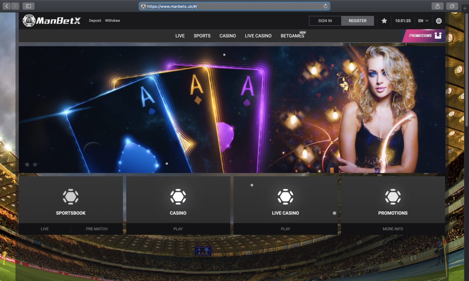
Task: Open favorites via the star icon
Action: 384,21
